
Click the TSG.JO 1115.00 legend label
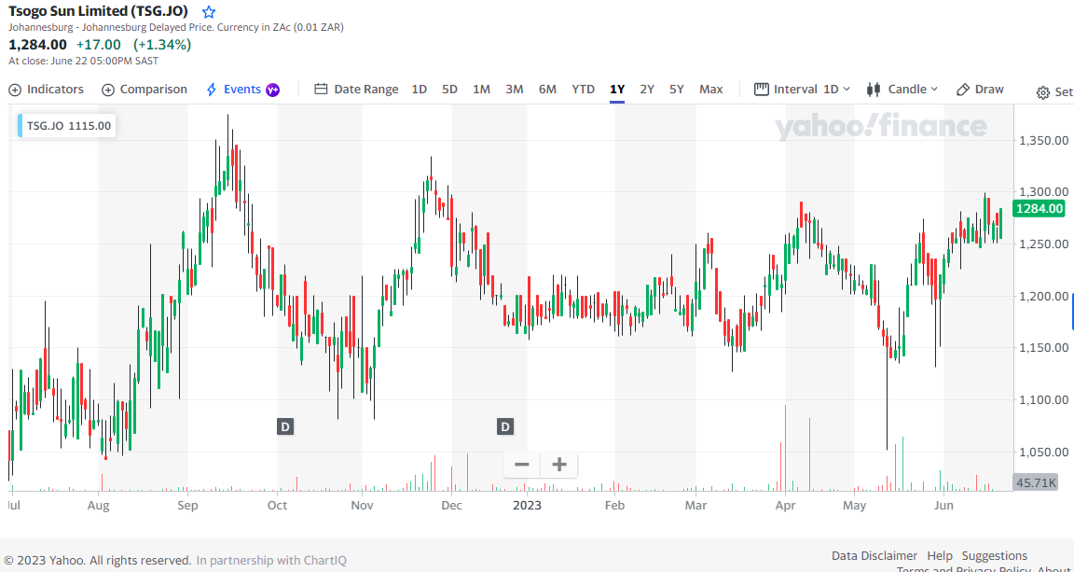pos(66,126)
